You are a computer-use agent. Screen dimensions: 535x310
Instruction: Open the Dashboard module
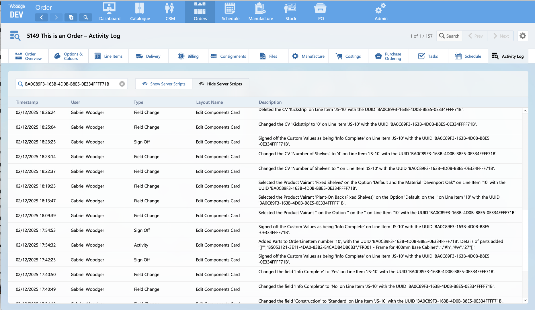[110, 11]
